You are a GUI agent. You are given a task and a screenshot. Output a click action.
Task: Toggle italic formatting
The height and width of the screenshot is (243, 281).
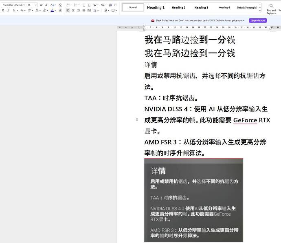pyautogui.click(x=9, y=11)
